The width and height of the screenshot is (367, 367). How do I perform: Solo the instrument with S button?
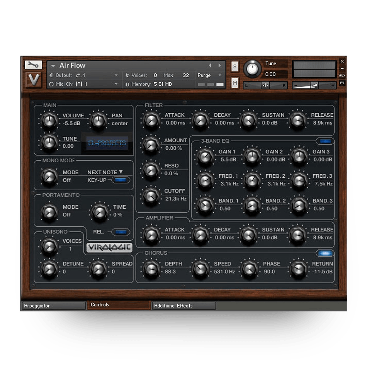[x=234, y=66]
